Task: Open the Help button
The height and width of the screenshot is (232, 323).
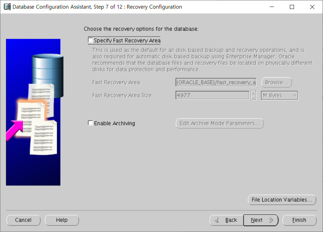Action: (62, 220)
